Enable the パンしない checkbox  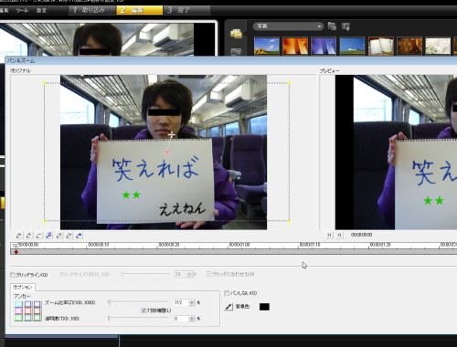pos(227,293)
